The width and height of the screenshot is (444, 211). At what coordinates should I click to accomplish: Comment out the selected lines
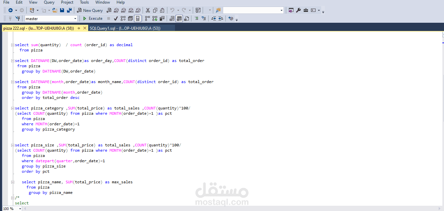click(196, 18)
